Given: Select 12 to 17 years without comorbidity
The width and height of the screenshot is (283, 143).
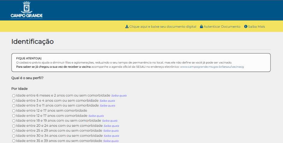Looking at the screenshot, I should 14,111.
